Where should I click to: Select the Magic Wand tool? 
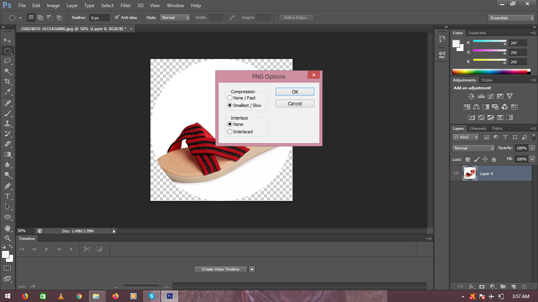[x=7, y=71]
